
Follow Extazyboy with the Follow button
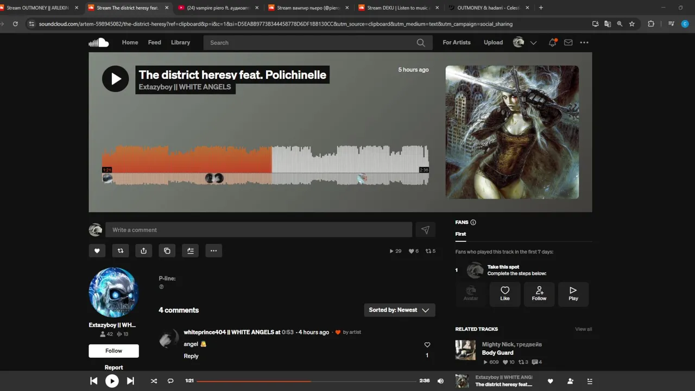(114, 351)
